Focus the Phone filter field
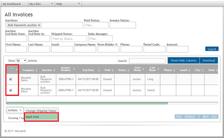This screenshot has width=224, height=138. click(x=131, y=49)
